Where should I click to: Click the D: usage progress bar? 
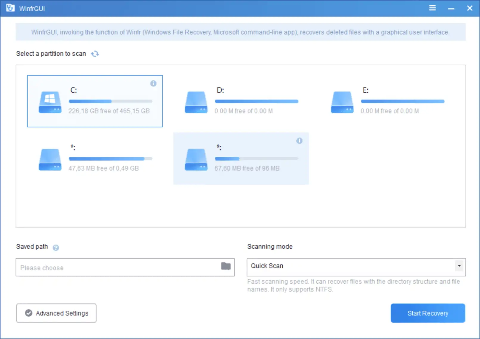point(257,101)
